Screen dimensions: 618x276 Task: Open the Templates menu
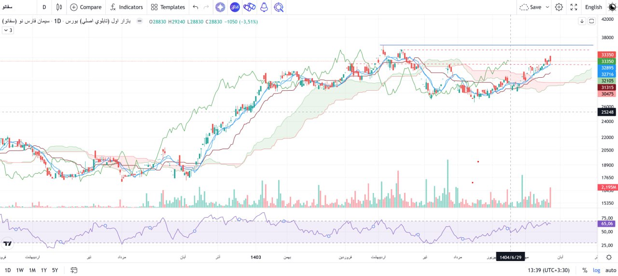(168, 7)
